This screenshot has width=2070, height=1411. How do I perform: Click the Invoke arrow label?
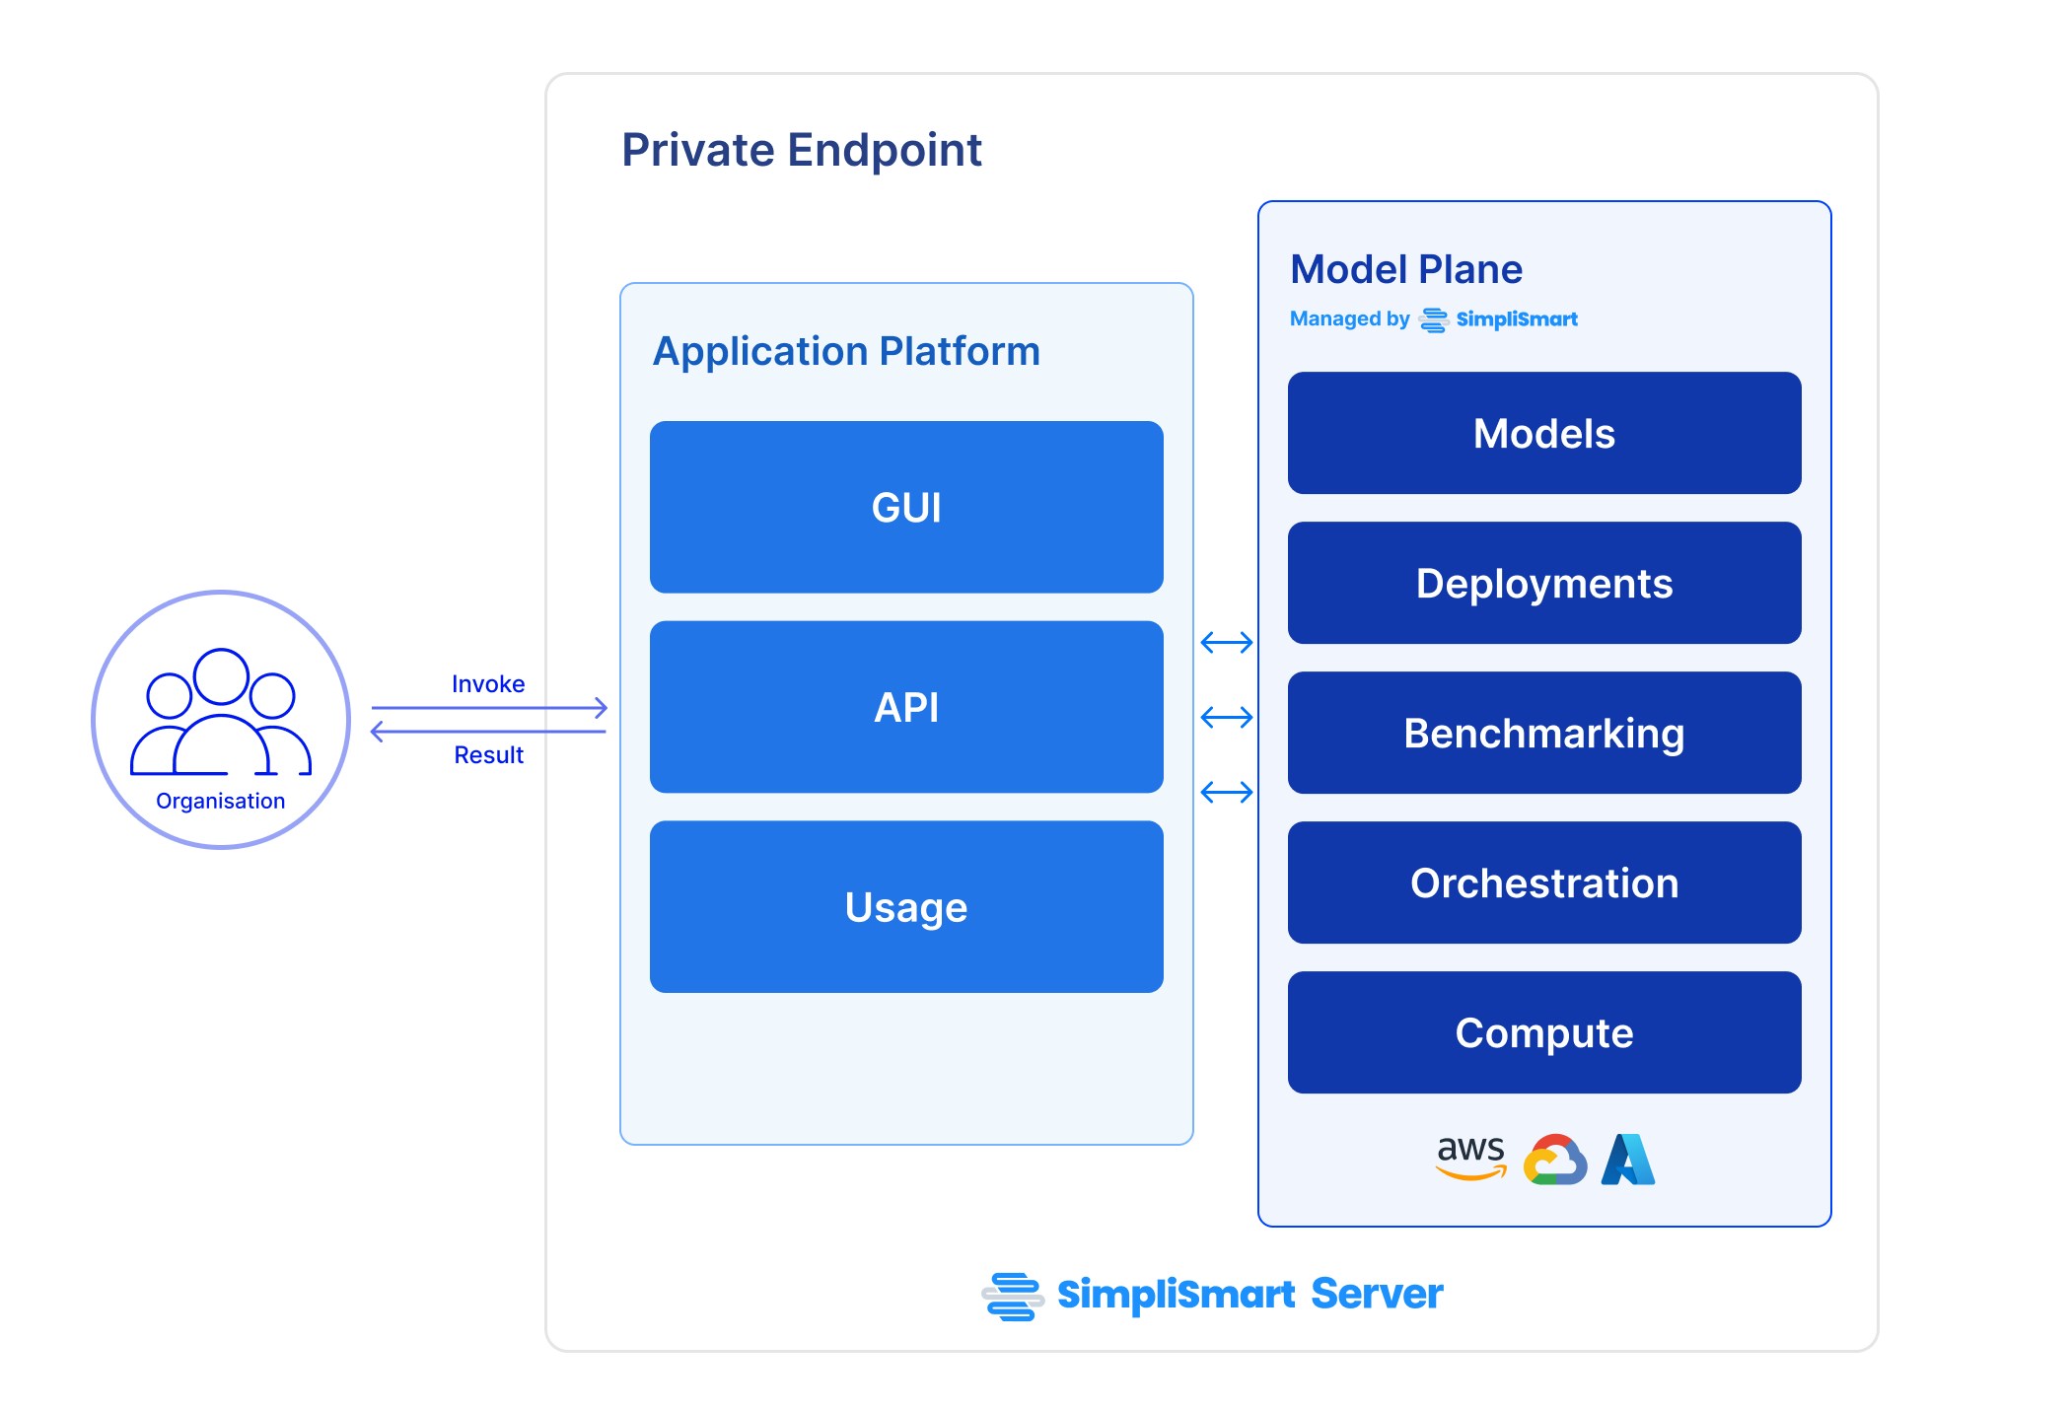488,684
